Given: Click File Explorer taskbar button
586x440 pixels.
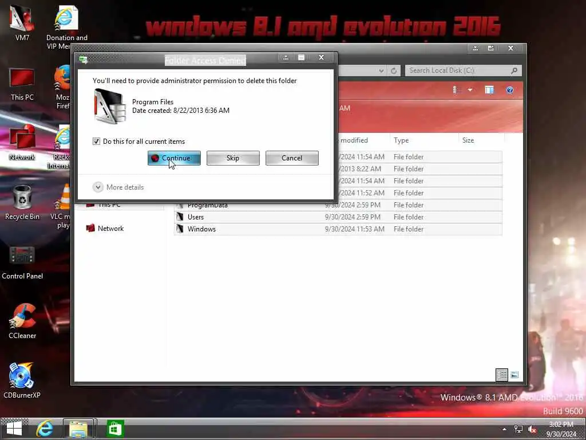Looking at the screenshot, I should click(78, 429).
